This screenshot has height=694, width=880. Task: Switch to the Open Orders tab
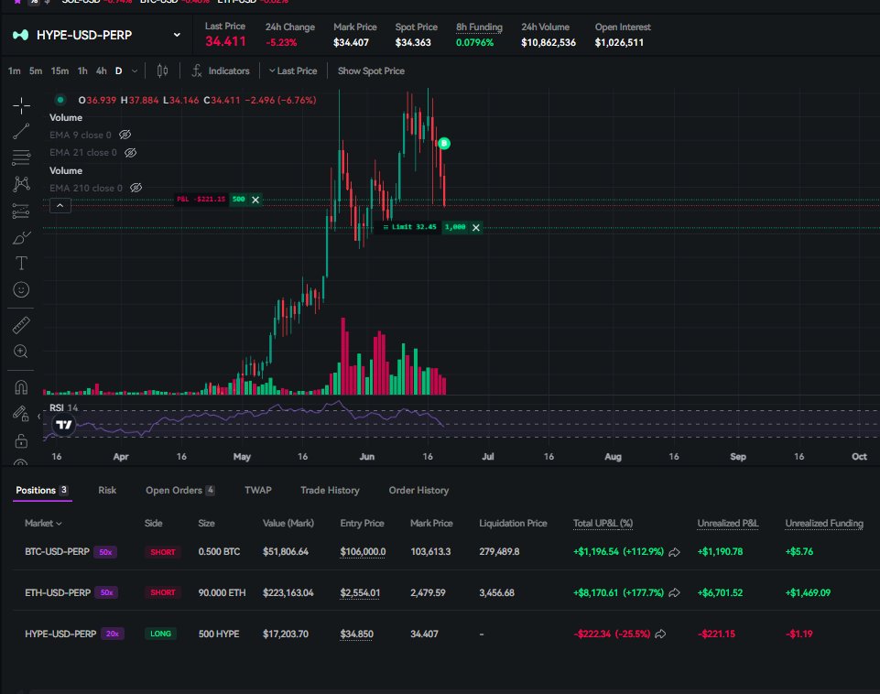pyautogui.click(x=180, y=491)
